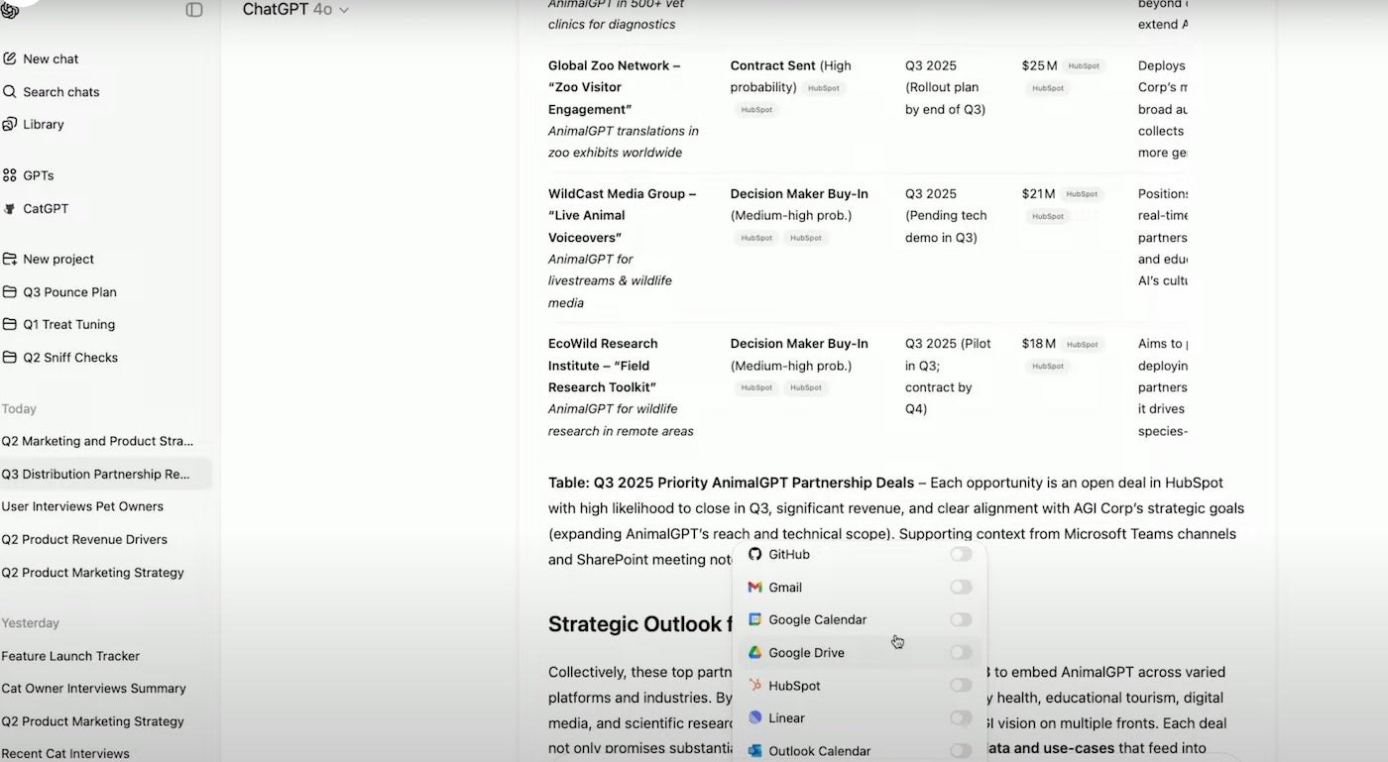1388x762 pixels.
Task: Create a New project
Action: pos(58,260)
